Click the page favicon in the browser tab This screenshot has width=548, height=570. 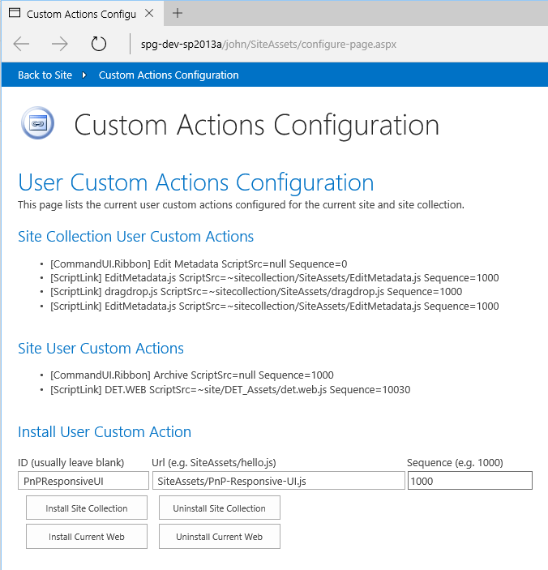pyautogui.click(x=14, y=14)
